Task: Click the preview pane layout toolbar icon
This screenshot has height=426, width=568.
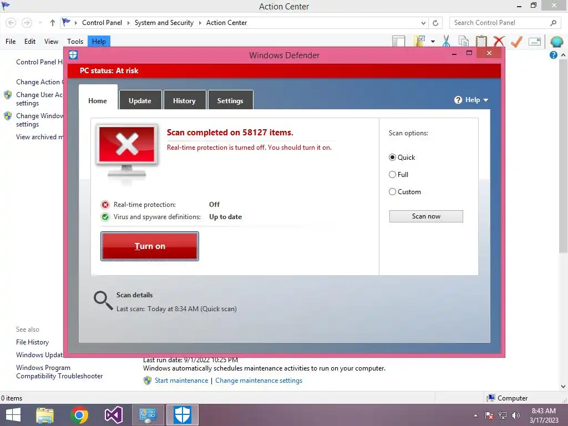Action: 399,41
